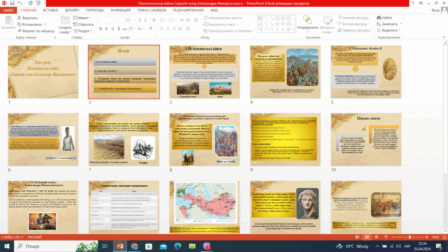448x252 pixels.
Task: Open the ВСТАВКА ribbon tab
Action: pyautogui.click(x=51, y=10)
